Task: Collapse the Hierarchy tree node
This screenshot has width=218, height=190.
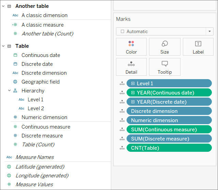Action: tap(9, 90)
